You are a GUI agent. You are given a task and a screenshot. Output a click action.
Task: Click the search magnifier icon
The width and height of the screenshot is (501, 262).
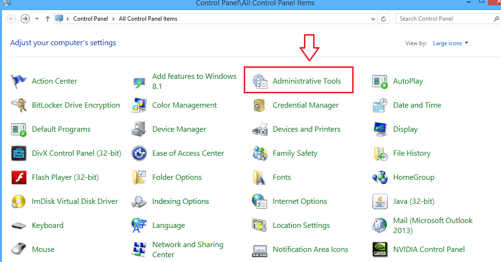(497, 19)
